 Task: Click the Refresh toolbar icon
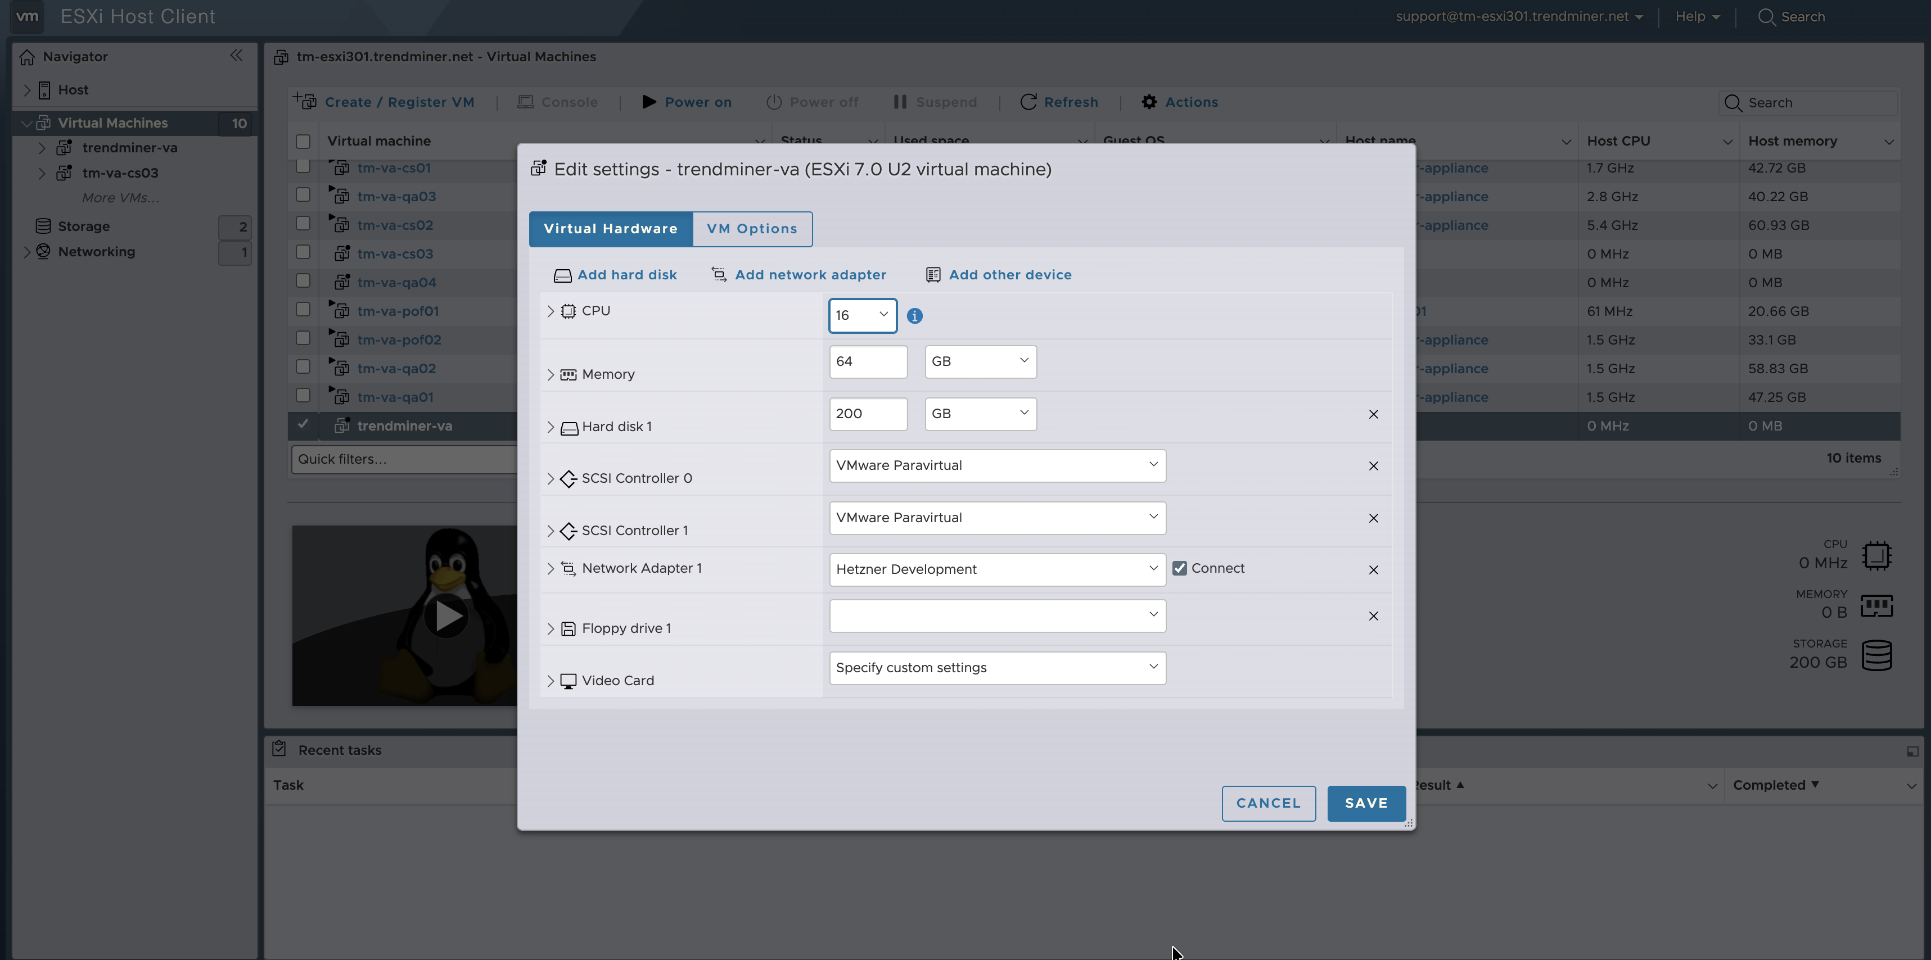click(x=1028, y=102)
